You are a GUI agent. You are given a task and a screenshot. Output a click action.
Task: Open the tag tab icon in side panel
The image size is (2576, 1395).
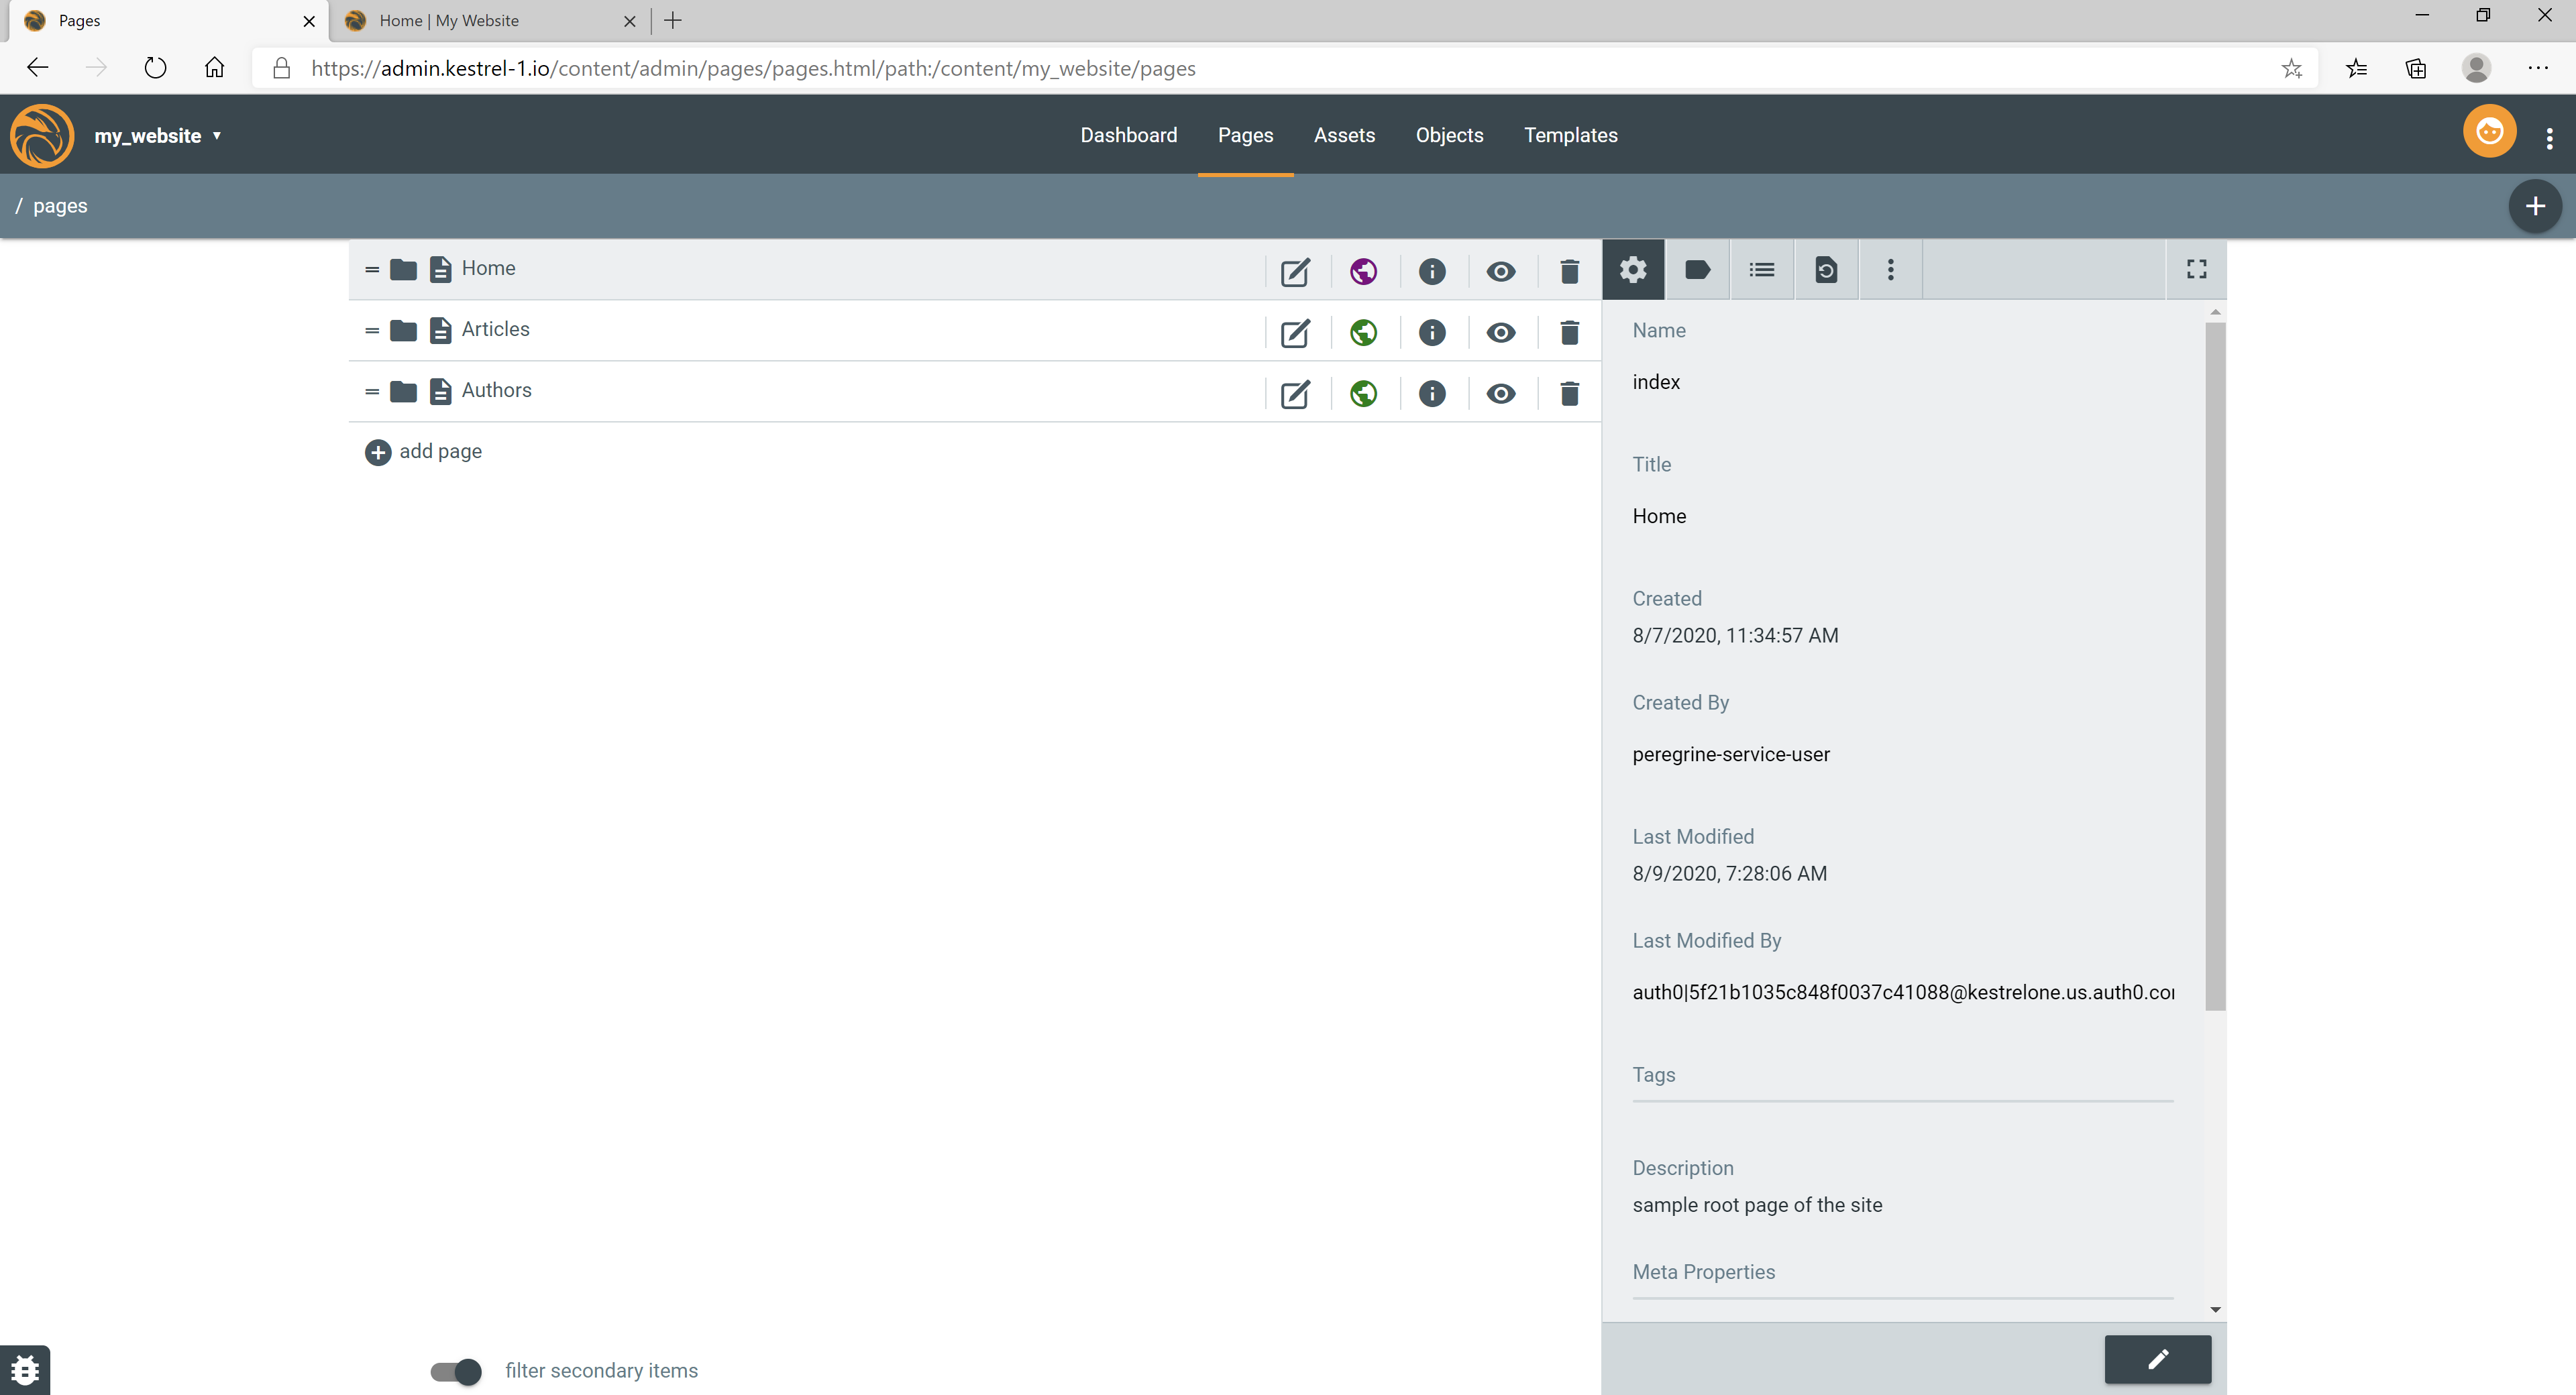pos(1697,269)
